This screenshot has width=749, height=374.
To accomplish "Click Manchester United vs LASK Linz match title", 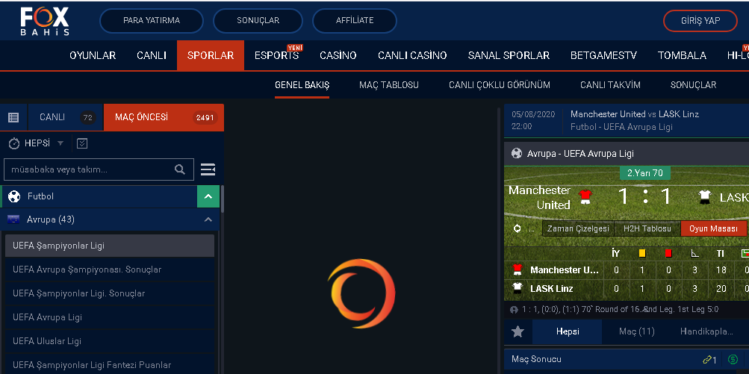I will 634,114.
